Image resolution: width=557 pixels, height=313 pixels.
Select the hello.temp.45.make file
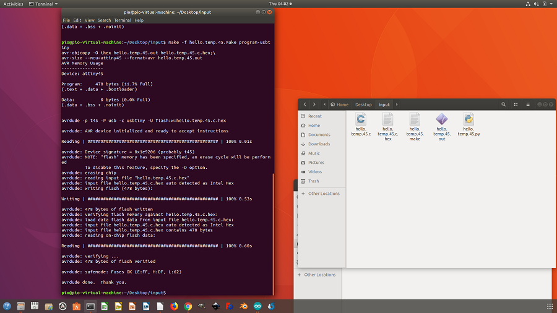click(x=415, y=127)
